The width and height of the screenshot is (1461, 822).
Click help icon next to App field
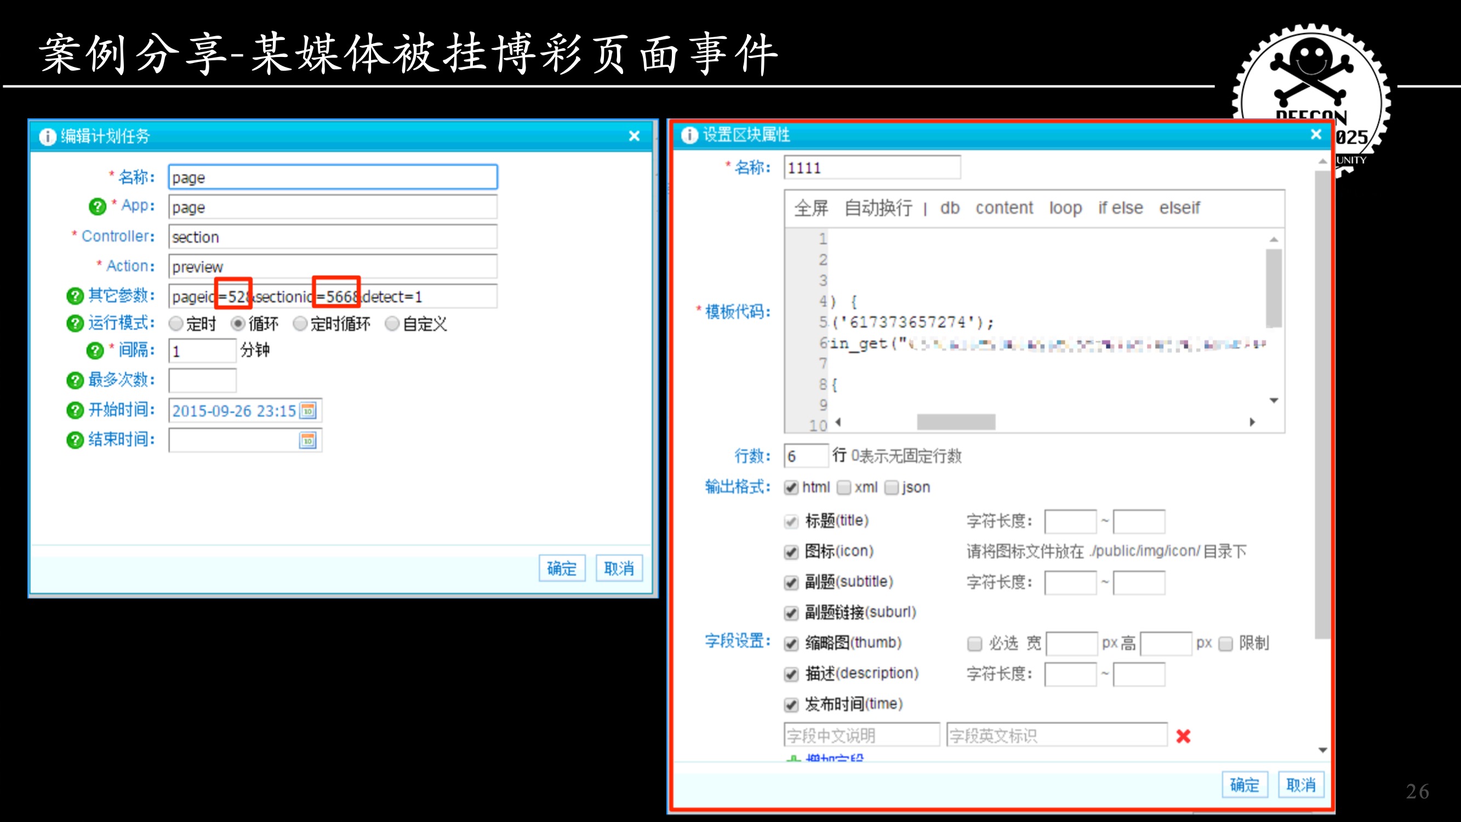pyautogui.click(x=97, y=207)
